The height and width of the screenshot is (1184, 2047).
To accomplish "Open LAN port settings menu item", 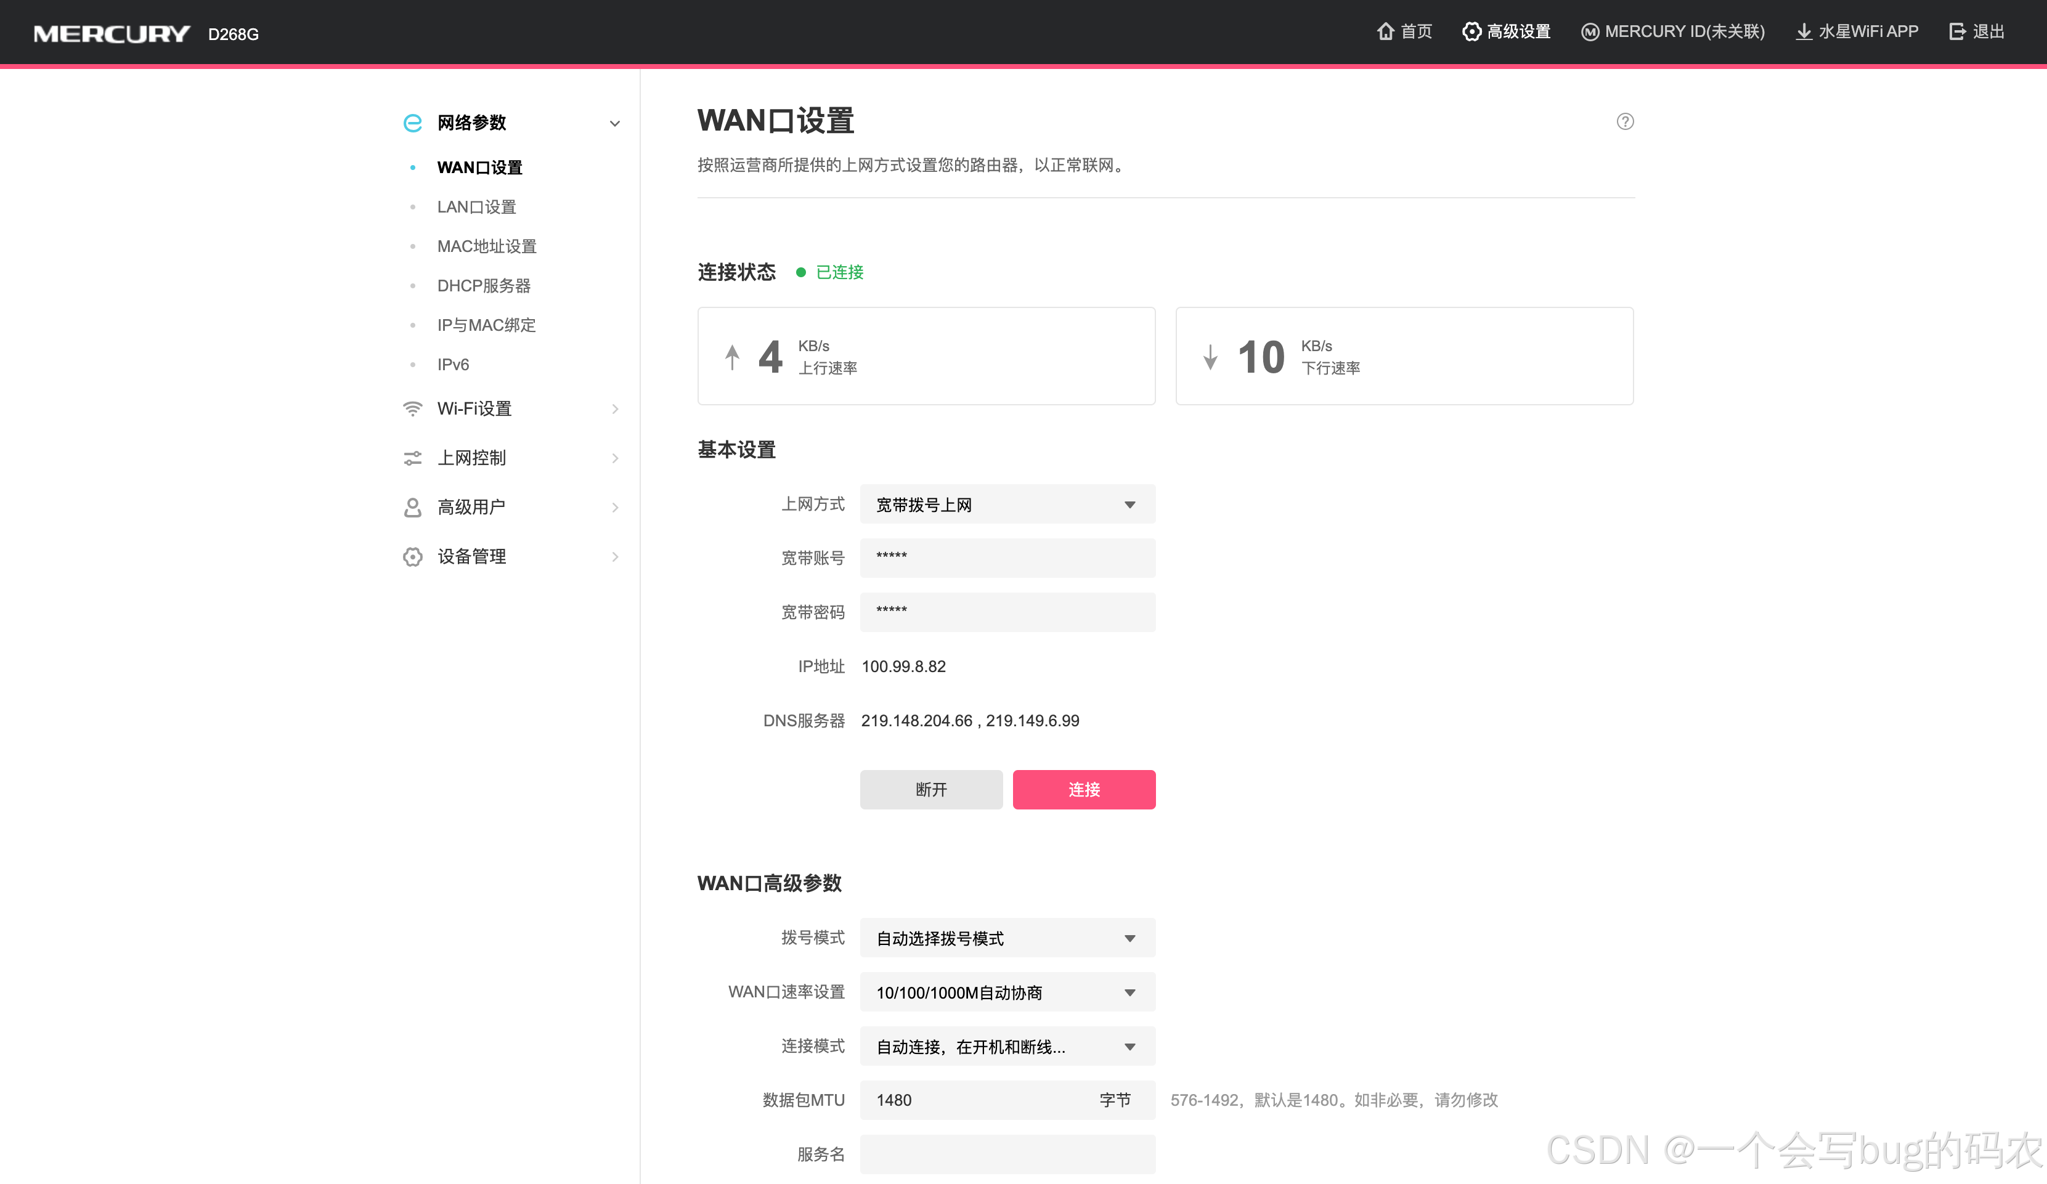I will pos(476,207).
